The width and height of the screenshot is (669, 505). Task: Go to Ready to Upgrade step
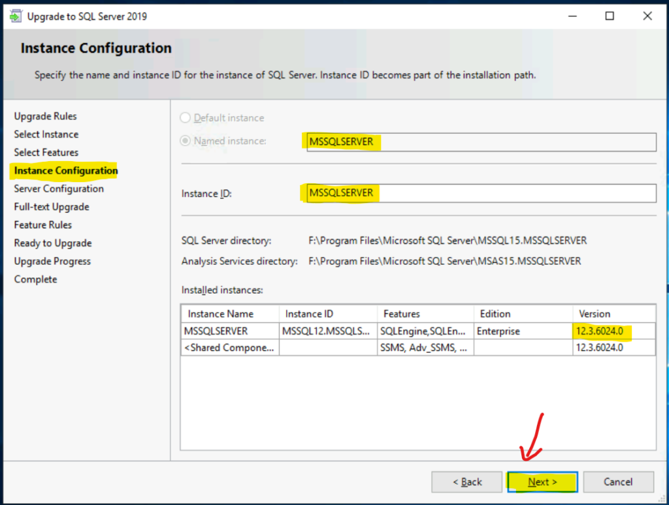[x=53, y=243]
